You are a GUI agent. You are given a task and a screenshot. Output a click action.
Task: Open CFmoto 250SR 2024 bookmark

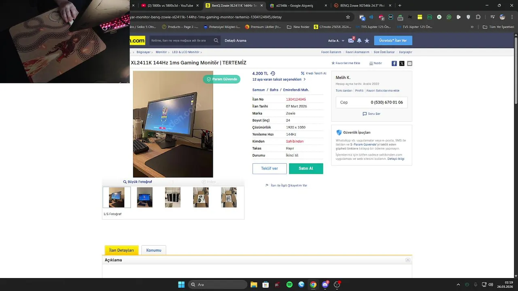pyautogui.click(x=333, y=27)
